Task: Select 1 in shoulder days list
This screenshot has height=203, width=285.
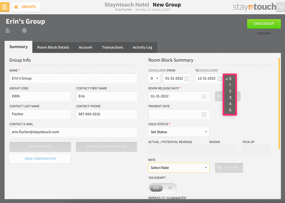Action: (x=230, y=85)
